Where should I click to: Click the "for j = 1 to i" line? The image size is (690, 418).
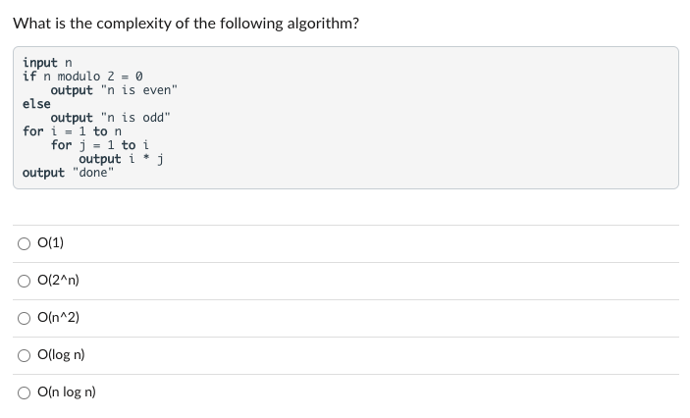[100, 145]
